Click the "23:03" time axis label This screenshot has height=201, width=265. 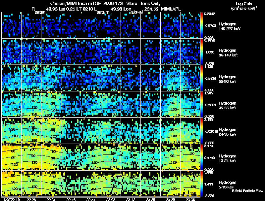[x=111, y=199]
